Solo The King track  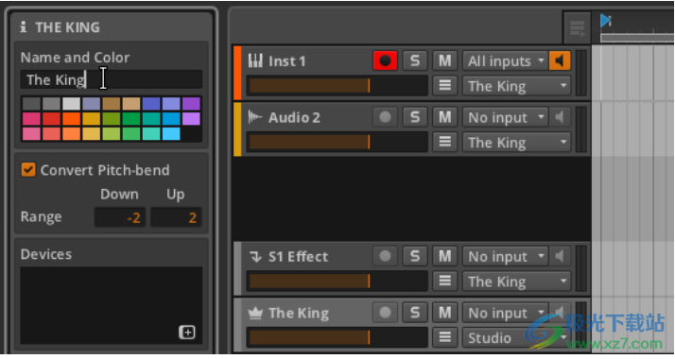click(x=415, y=313)
